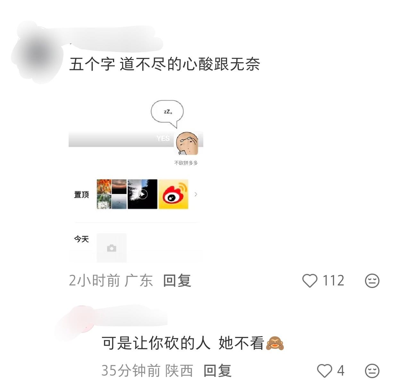Open the 不砍拼多多 nickname label
The width and height of the screenshot is (404, 390).
[x=186, y=163]
